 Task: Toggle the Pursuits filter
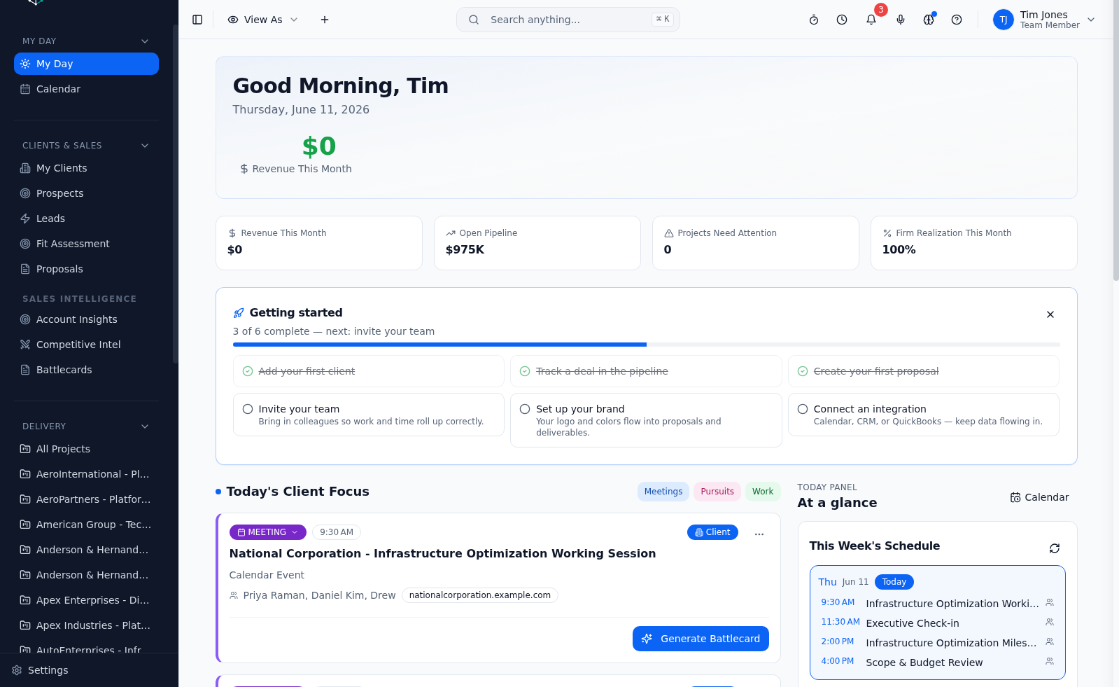point(717,492)
